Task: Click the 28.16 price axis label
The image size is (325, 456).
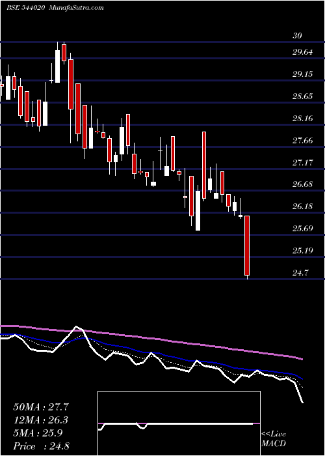Action: click(x=303, y=119)
